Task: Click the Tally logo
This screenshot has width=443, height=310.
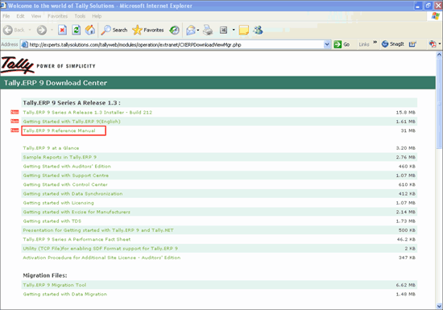Action: (x=18, y=65)
